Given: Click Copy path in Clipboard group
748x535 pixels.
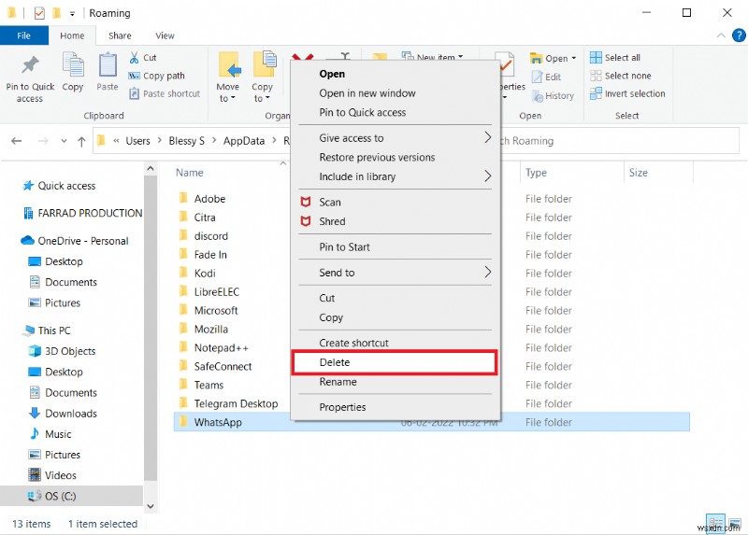Looking at the screenshot, I should click(156, 76).
